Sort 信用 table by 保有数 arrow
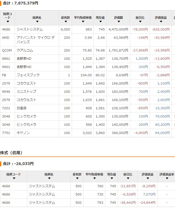Viewport: 175px width, 212px height. tap(77, 178)
